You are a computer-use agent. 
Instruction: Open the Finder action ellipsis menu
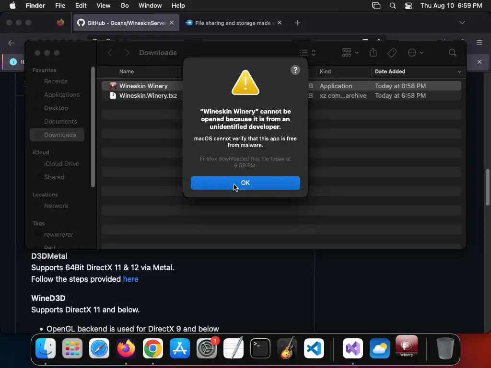point(415,53)
